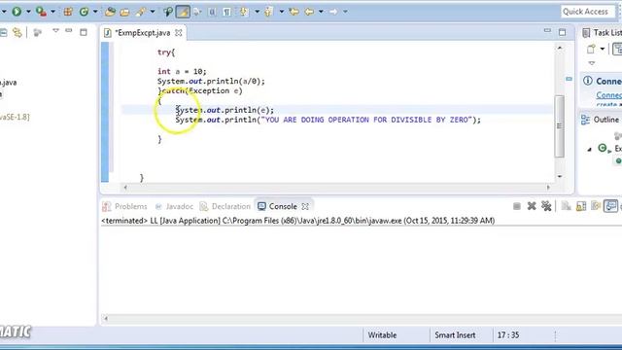Viewport: 622px width, 350px height.
Task: Click New Task icon in Task List
Action: tap(591, 49)
